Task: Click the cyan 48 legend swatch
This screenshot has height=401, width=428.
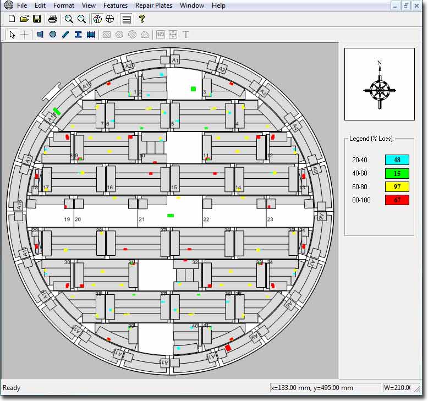Action: [397, 160]
